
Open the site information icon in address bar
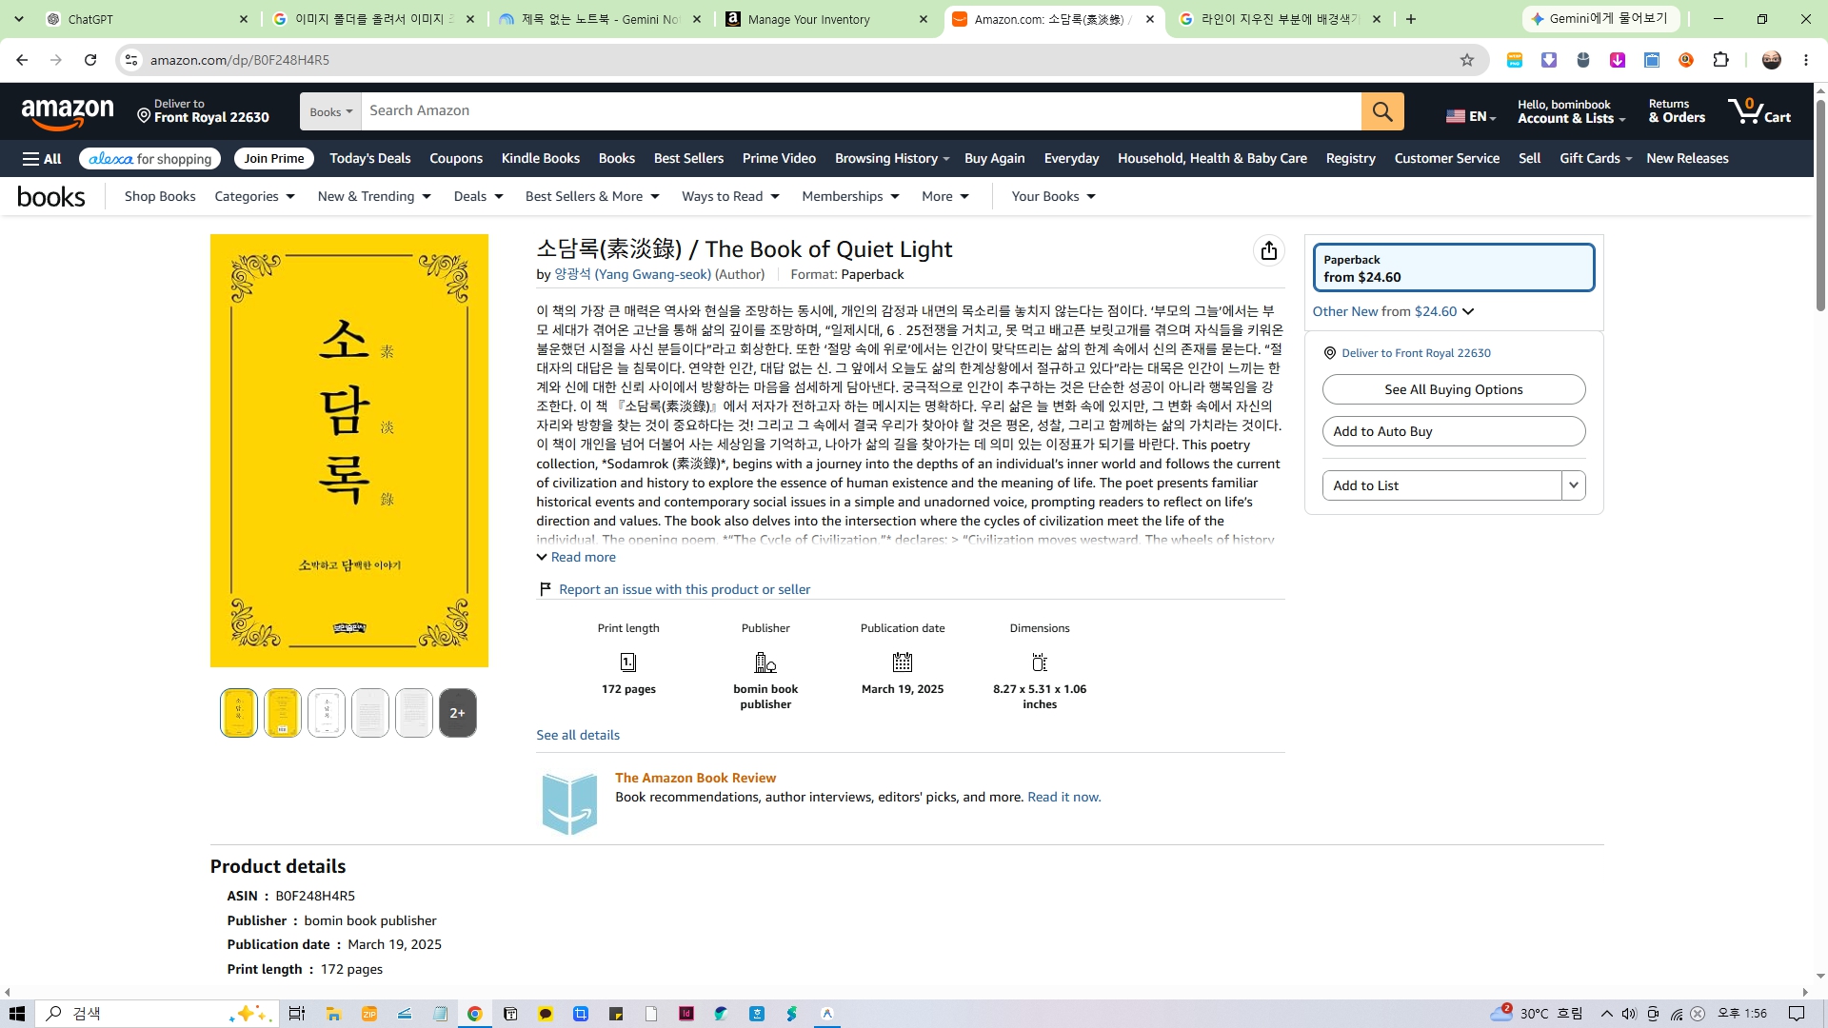pyautogui.click(x=131, y=60)
